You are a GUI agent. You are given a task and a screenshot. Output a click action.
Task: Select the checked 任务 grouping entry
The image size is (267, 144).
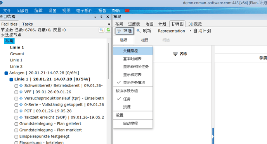click(133, 99)
